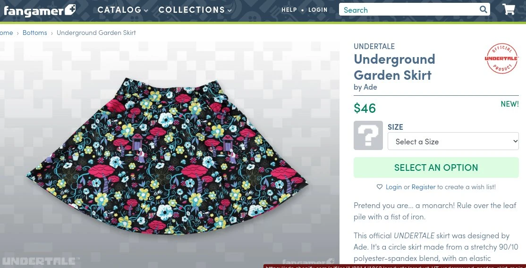526x268 pixels.
Task: Click the Fangamer logo
Action: click(40, 10)
